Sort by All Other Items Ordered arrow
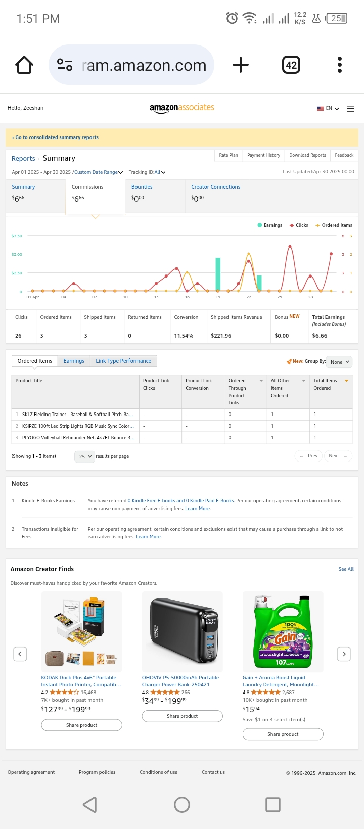This screenshot has height=829, width=364. tap(304, 381)
